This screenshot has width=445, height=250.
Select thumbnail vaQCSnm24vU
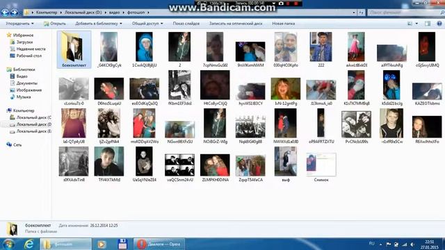(179, 165)
